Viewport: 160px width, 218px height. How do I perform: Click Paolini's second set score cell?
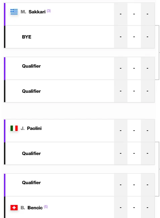point(134,131)
